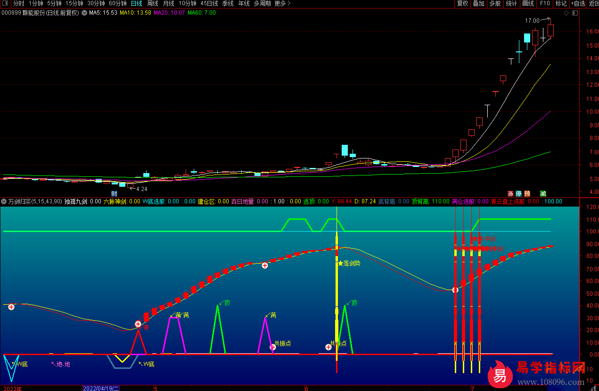Click the 标记 mark button

(x=561, y=3)
